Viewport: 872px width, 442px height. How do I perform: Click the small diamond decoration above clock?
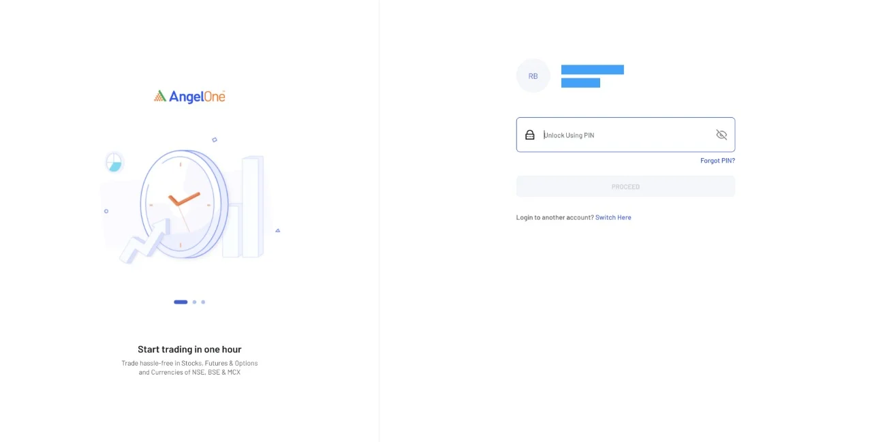pos(215,140)
